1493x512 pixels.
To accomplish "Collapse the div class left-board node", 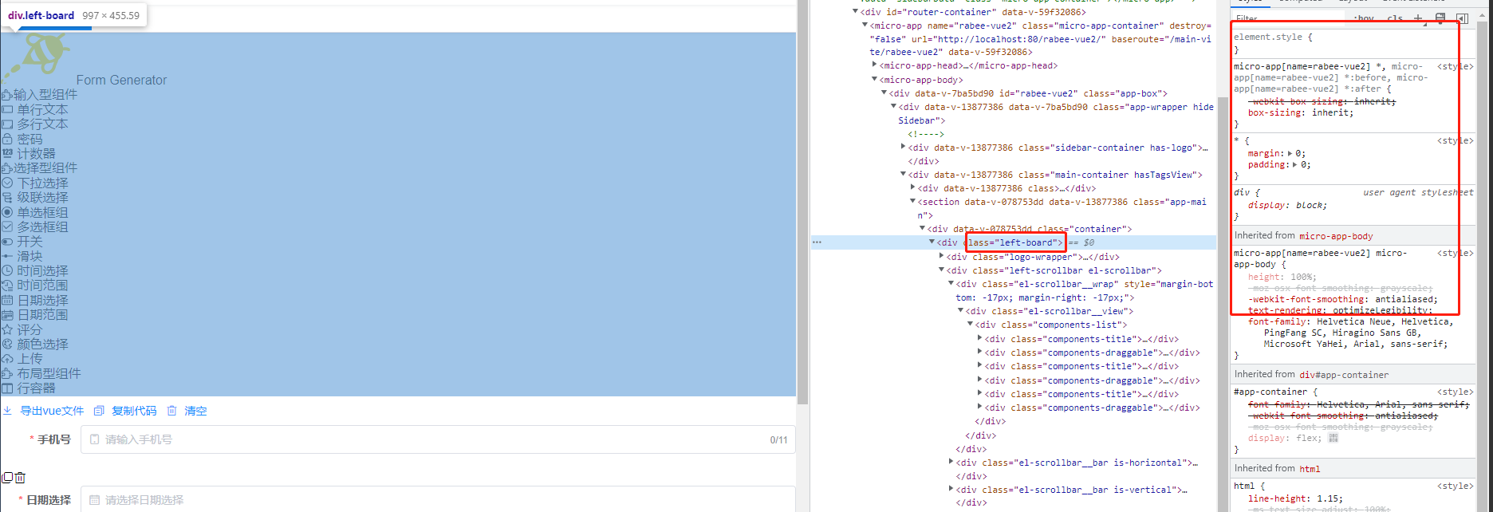I will [932, 242].
